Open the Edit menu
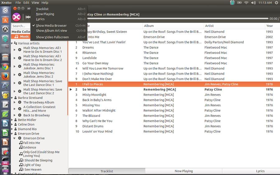The width and height of the screenshot is (280, 175). click(x=26, y=3)
